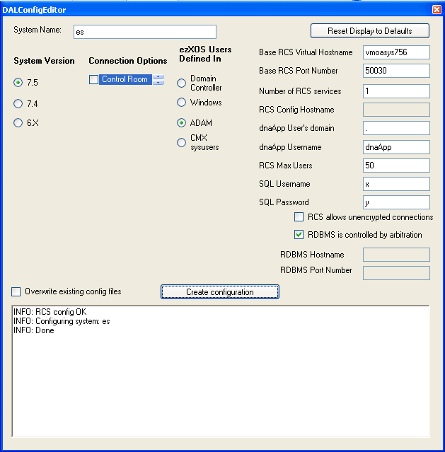Image resolution: width=445 pixels, height=452 pixels.
Task: Click the SQL Password input box
Action: click(395, 202)
